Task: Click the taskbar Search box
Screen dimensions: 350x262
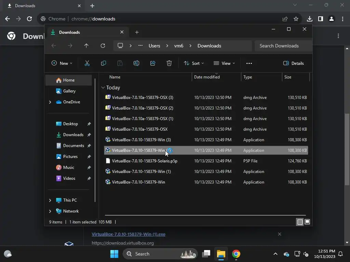Action: (160, 254)
